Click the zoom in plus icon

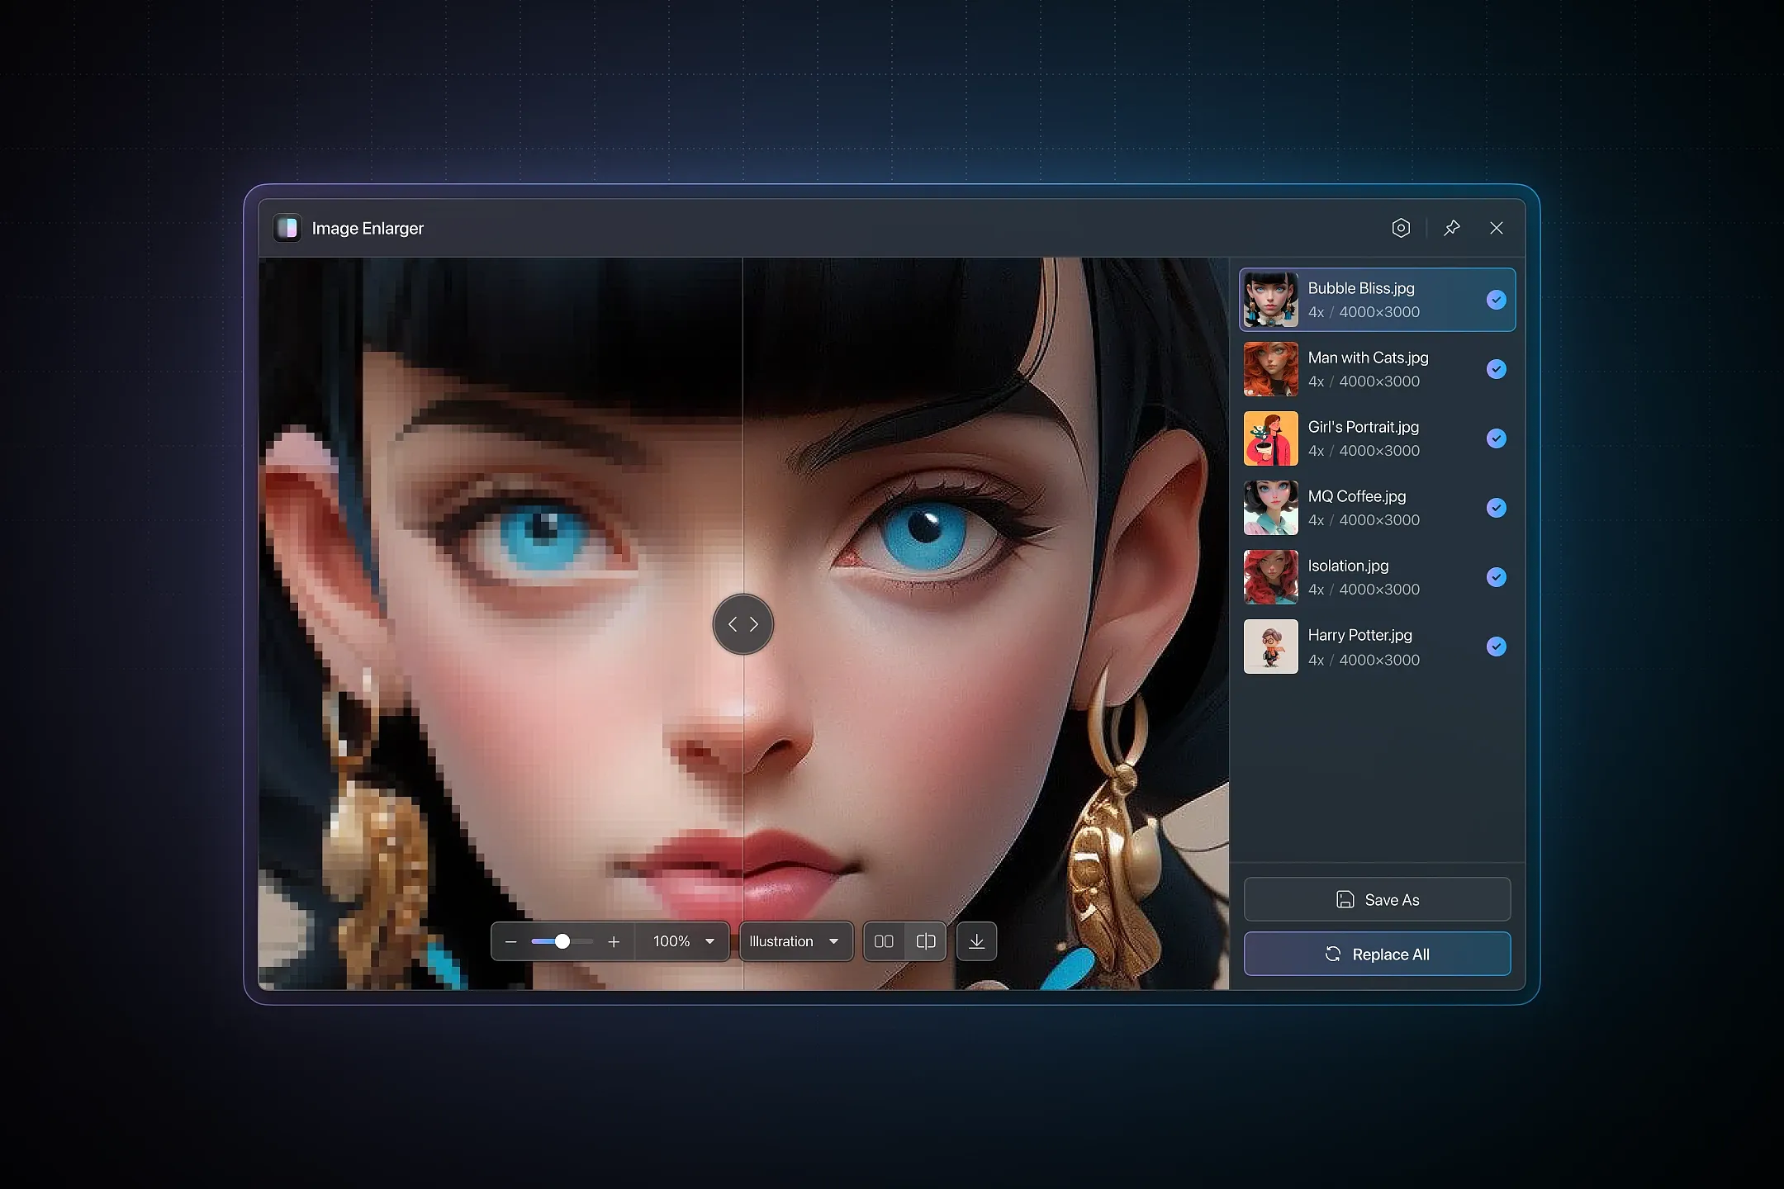pos(614,941)
